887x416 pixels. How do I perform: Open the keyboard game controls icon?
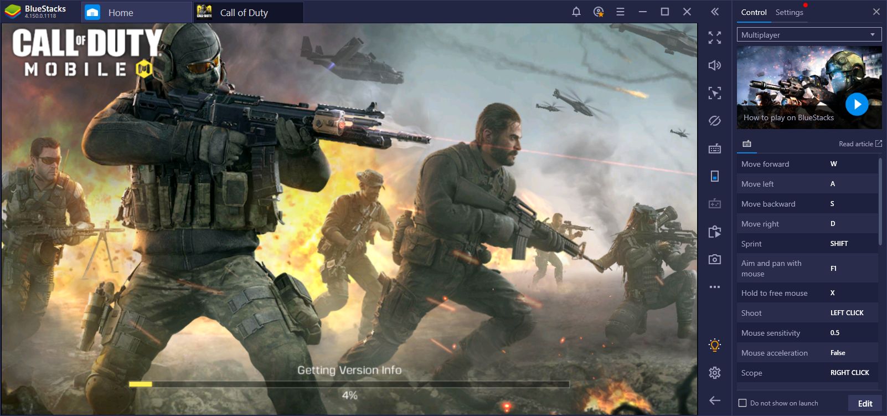715,148
